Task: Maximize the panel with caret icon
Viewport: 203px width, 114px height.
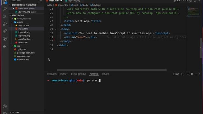Action: [x=196, y=74]
